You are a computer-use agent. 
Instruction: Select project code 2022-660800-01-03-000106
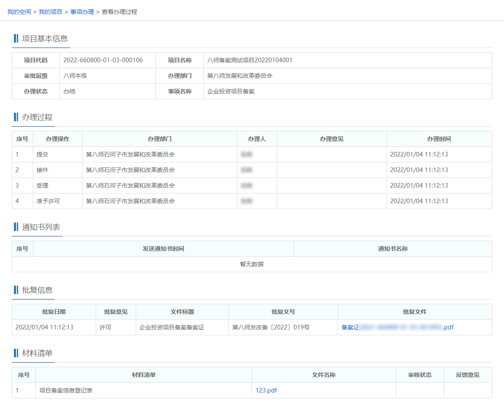coord(103,60)
